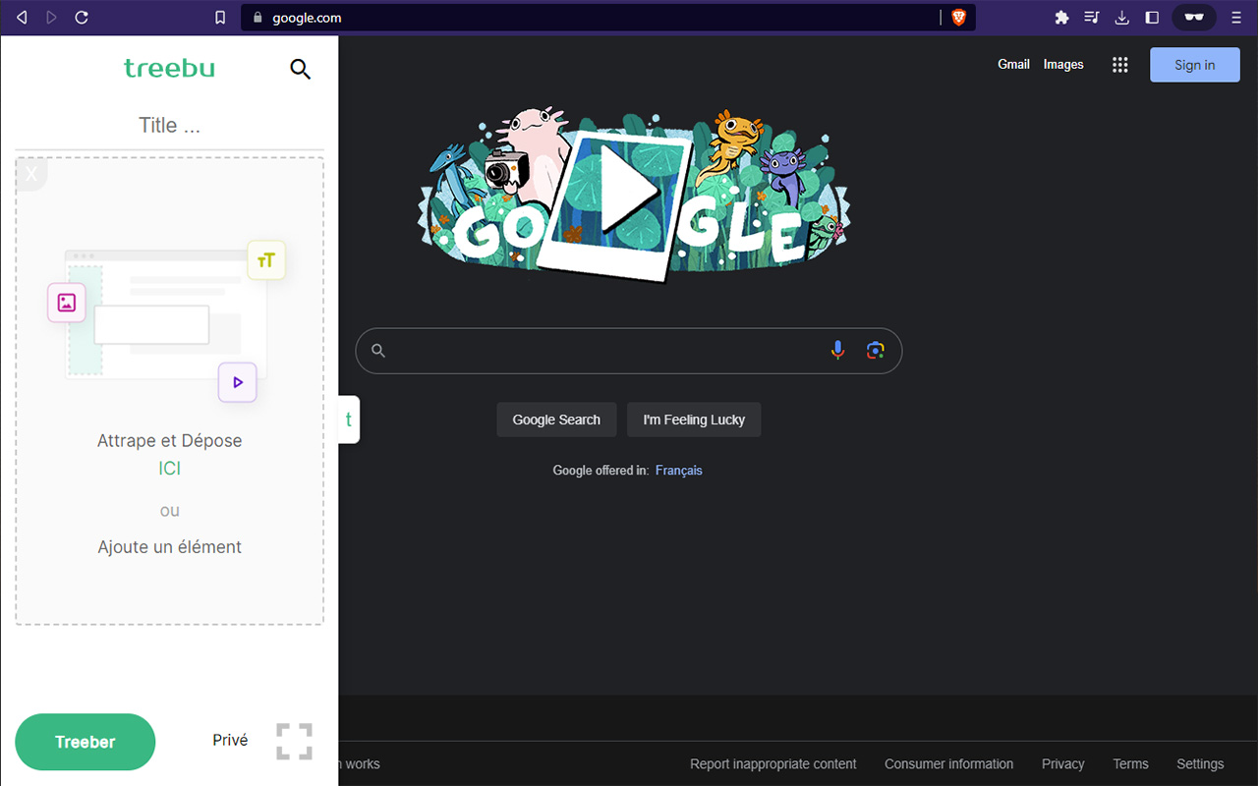The width and height of the screenshot is (1258, 786).
Task: Open the treebu fullscreen expand icon
Action: [x=294, y=741]
